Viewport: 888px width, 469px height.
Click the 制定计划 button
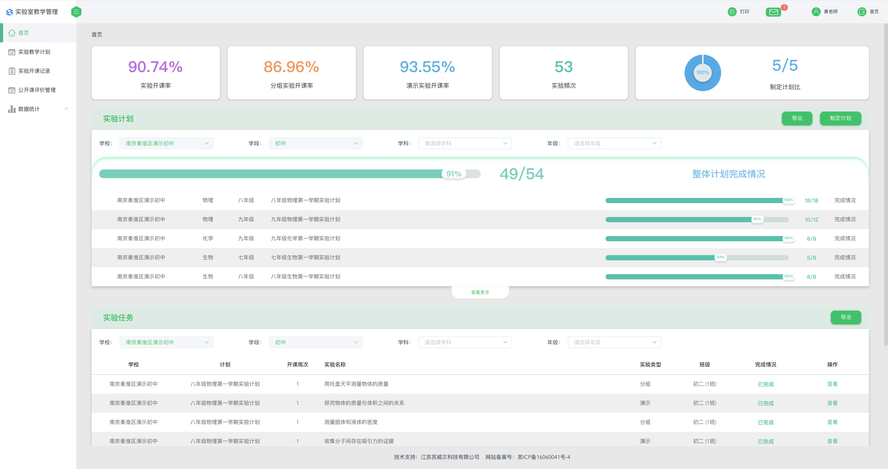point(840,119)
